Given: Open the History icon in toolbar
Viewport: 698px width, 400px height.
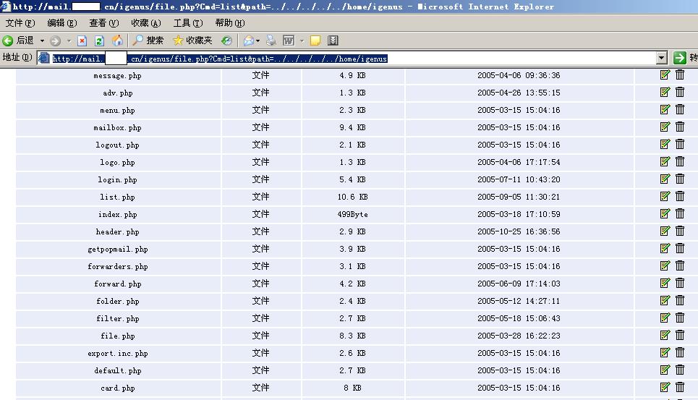Looking at the screenshot, I should click(226, 41).
